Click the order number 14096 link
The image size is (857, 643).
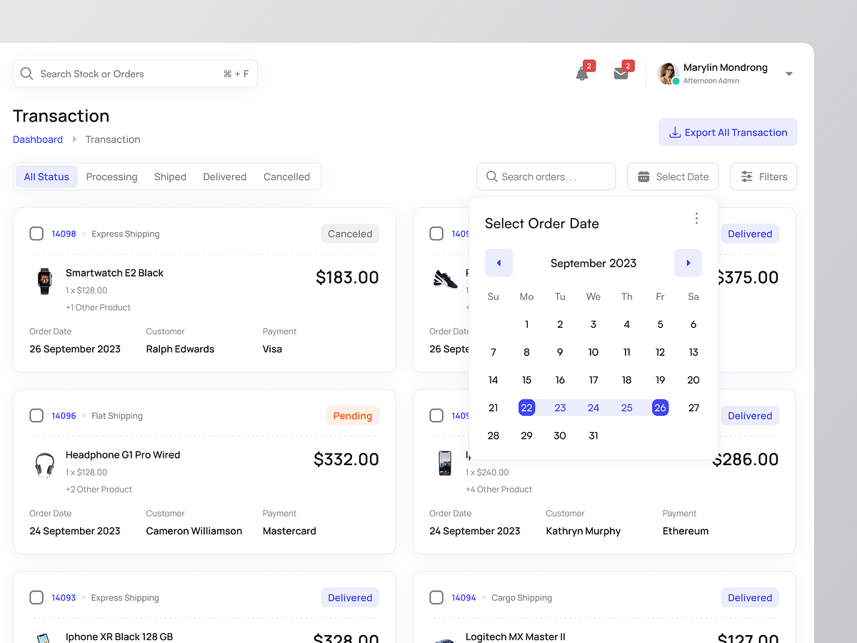(64, 415)
